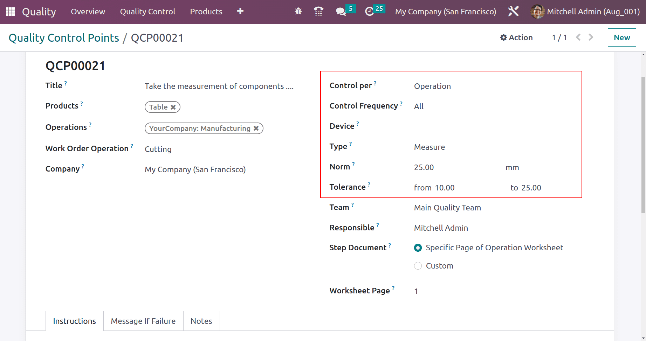Switch to the Instructions tab
This screenshot has width=646, height=341.
coord(74,321)
